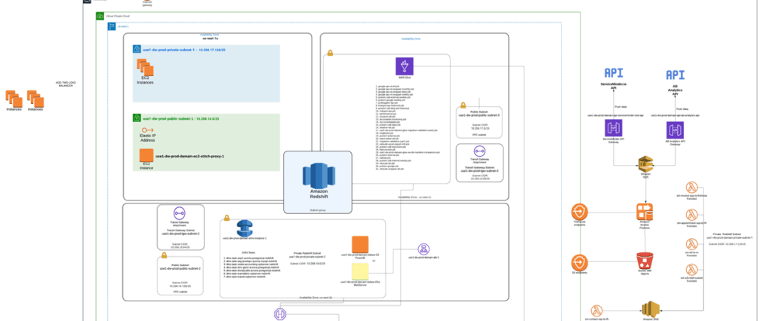Screen dimensions: 773x321
Task: Select the stitch-proxy-1 EC2 instance icon
Action: 146,154
